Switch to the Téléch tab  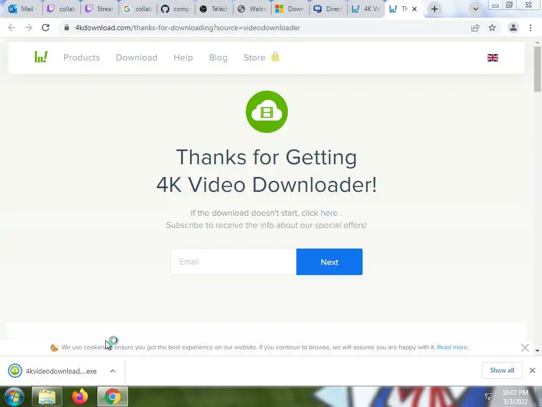214,9
